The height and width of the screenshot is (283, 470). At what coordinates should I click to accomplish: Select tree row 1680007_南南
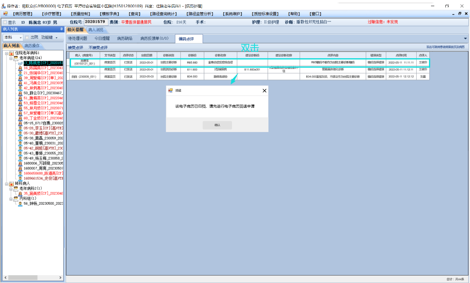(x=43, y=168)
